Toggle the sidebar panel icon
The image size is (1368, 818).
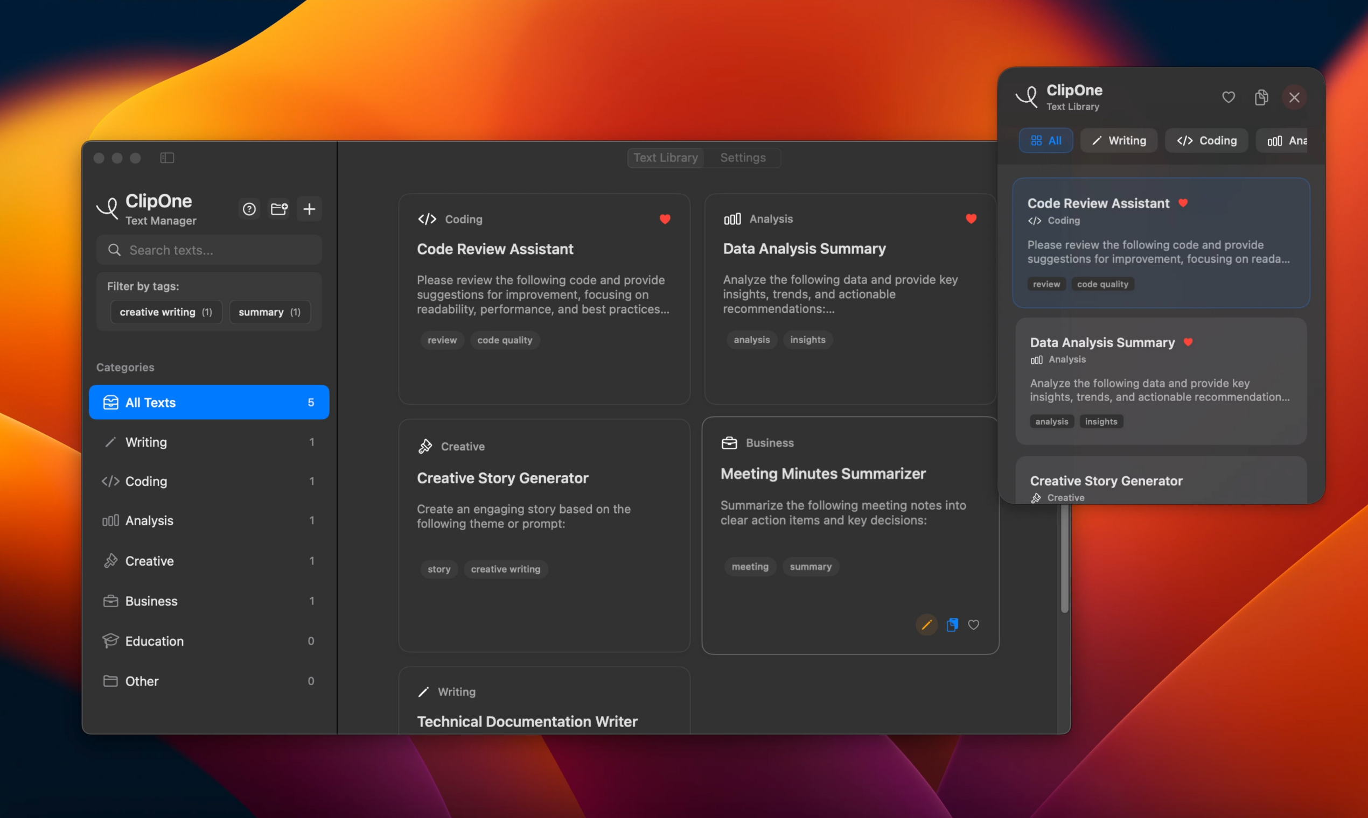[x=167, y=158]
